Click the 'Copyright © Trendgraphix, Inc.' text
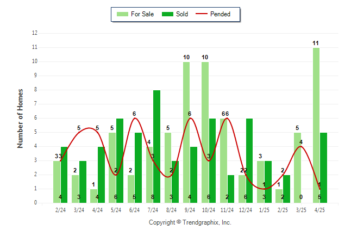The height and width of the screenshot is (236, 351). (x=190, y=222)
